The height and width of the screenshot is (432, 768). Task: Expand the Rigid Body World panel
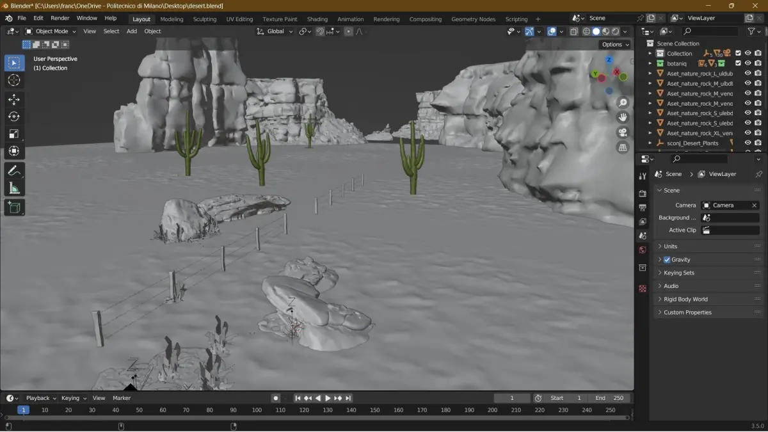(x=708, y=300)
